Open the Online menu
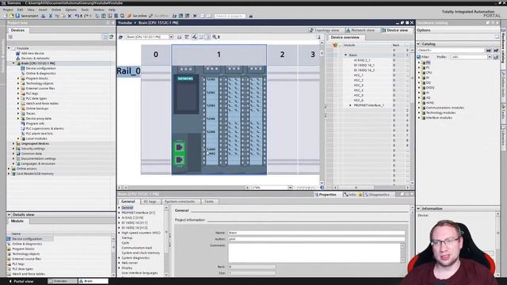 [56, 9]
